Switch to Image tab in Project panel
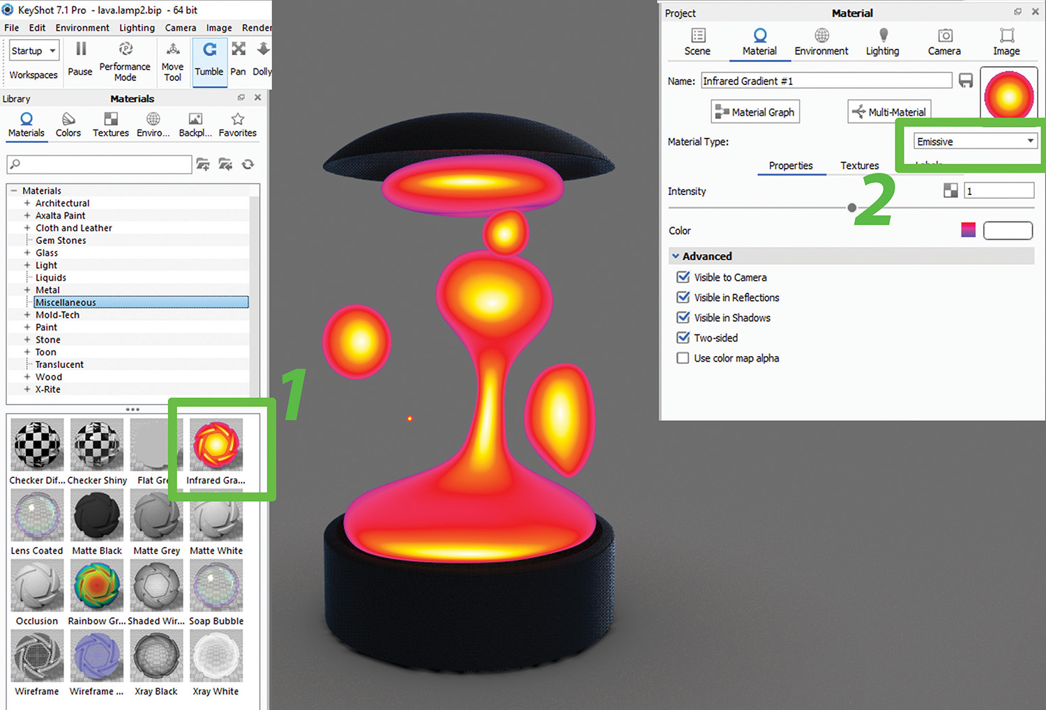Screen dimensions: 1046x710 [x=1006, y=43]
